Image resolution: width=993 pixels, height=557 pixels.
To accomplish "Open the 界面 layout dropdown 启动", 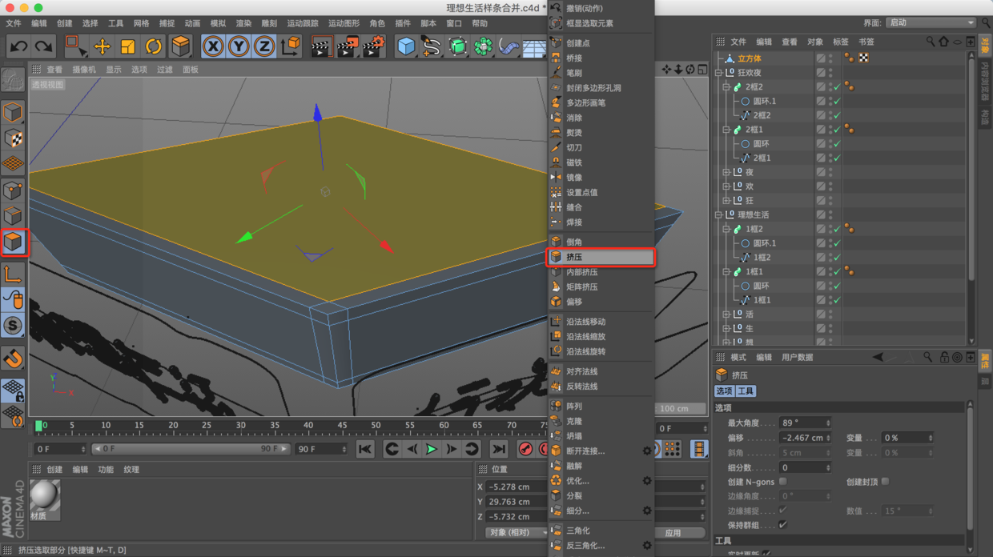I will pyautogui.click(x=931, y=23).
